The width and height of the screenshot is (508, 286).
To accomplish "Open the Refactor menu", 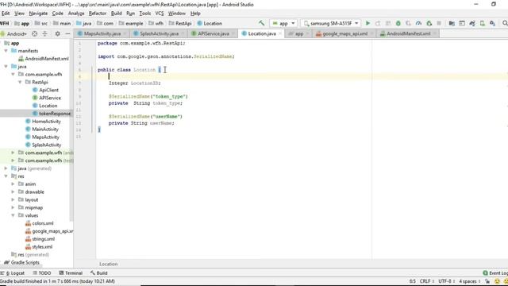I will click(x=98, y=14).
